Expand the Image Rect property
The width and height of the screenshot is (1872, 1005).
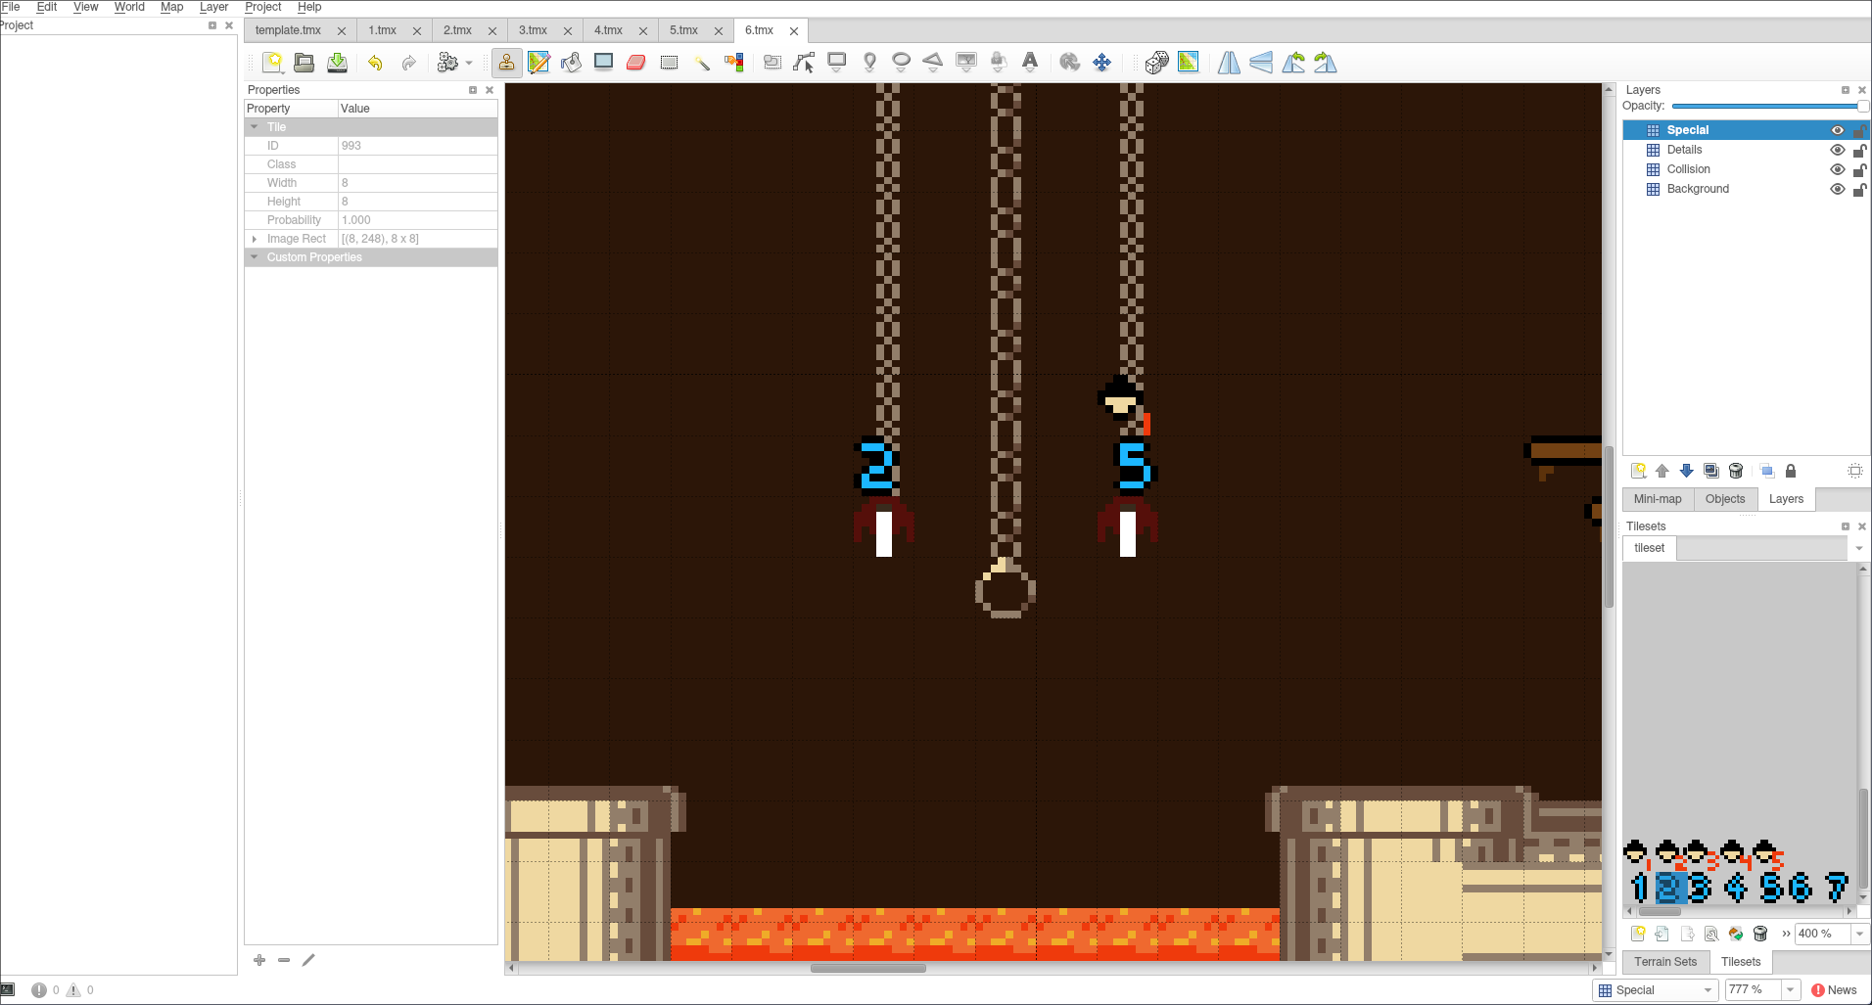click(255, 239)
